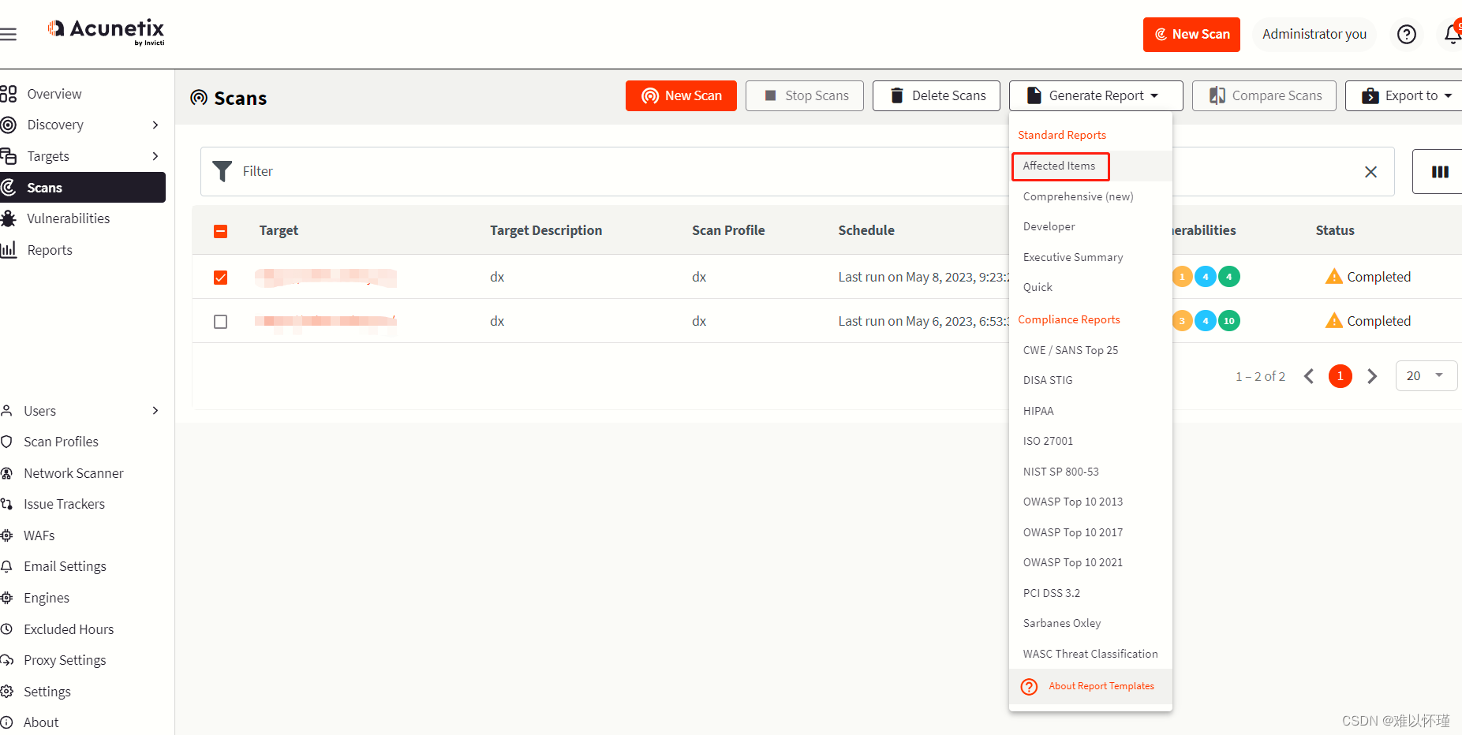Viewport: 1462px width, 735px height.
Task: Open the column chooser icon button
Action: (1440, 171)
